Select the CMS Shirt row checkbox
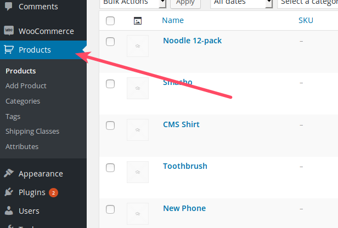This screenshot has width=338, height=228. 110,126
